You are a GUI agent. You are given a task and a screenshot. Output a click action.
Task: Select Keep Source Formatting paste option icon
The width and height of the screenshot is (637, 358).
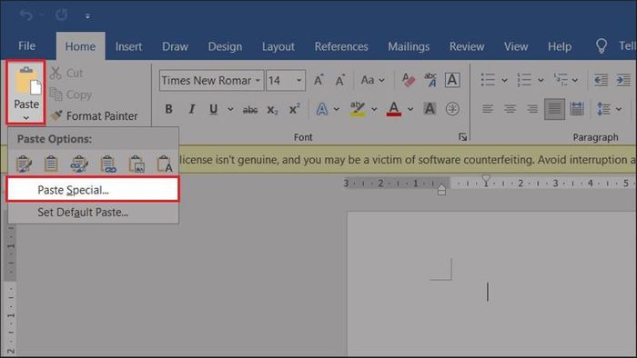[x=24, y=164]
